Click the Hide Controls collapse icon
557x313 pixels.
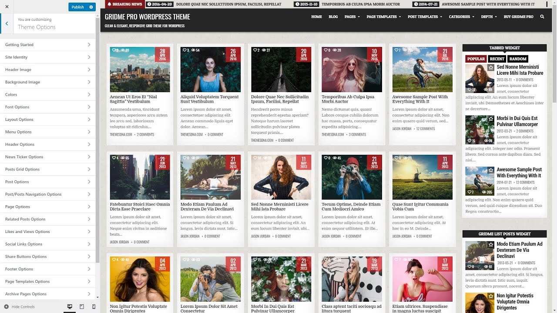click(x=7, y=306)
